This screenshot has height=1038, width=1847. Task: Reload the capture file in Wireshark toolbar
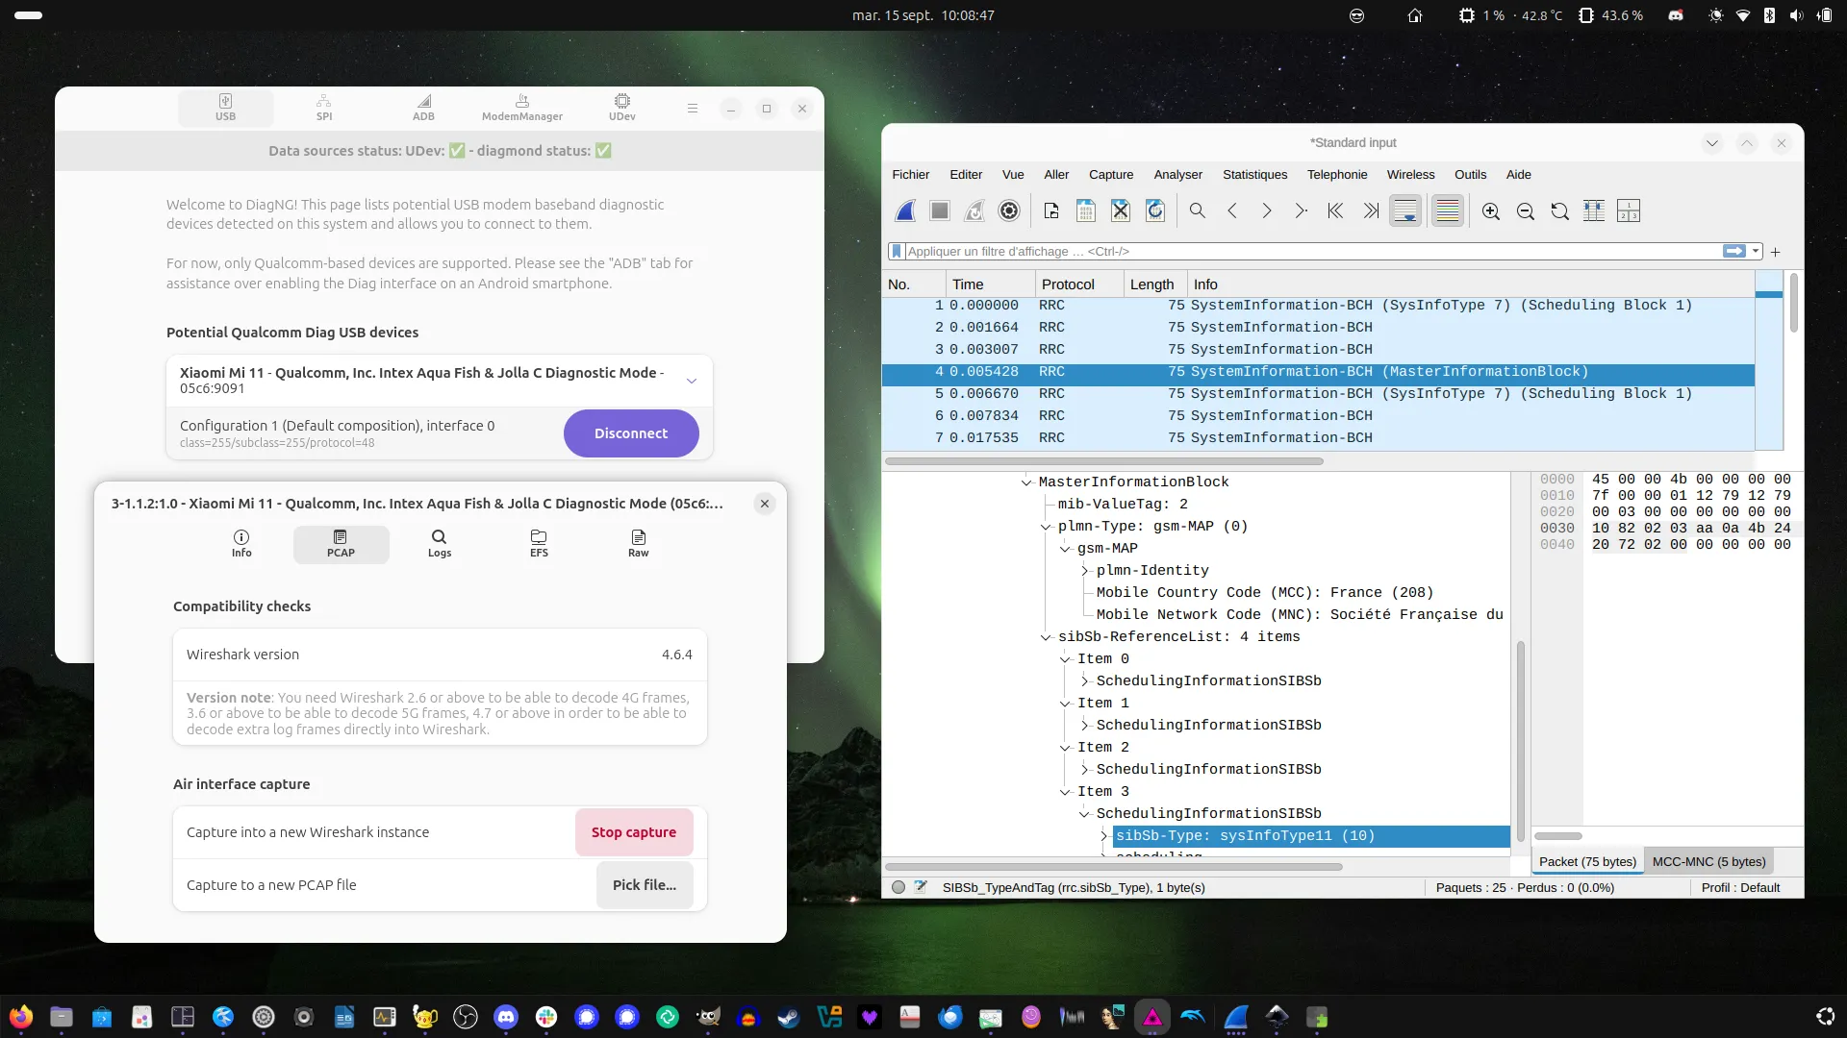tap(1155, 210)
